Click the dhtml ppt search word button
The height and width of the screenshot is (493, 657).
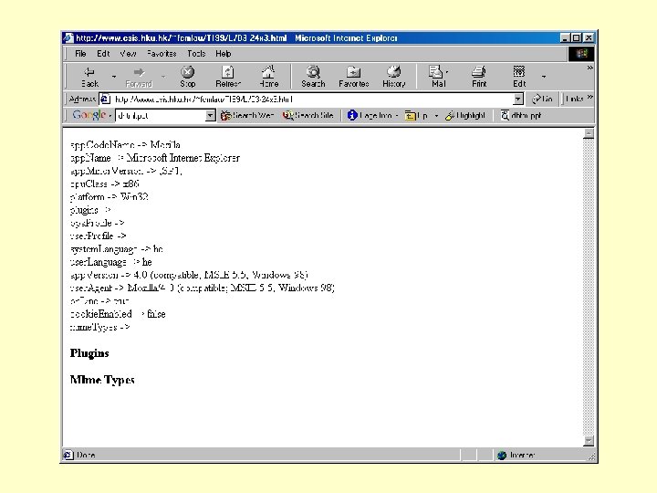(x=521, y=115)
